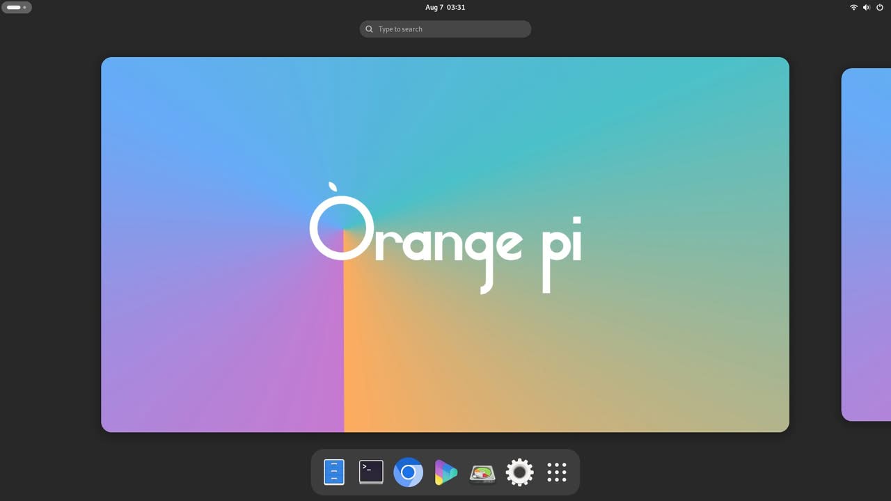Image resolution: width=891 pixels, height=501 pixels.
Task: Launch the Terminal from the dock
Action: pyautogui.click(x=371, y=472)
